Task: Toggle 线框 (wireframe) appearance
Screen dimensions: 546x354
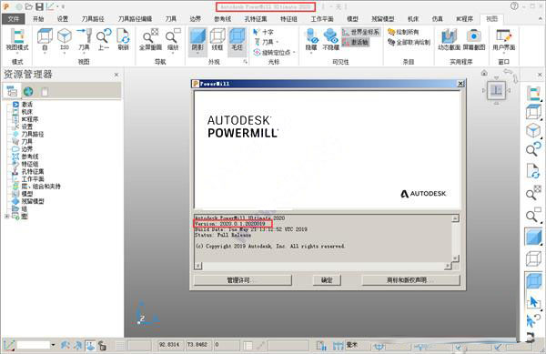Action: coord(217,39)
